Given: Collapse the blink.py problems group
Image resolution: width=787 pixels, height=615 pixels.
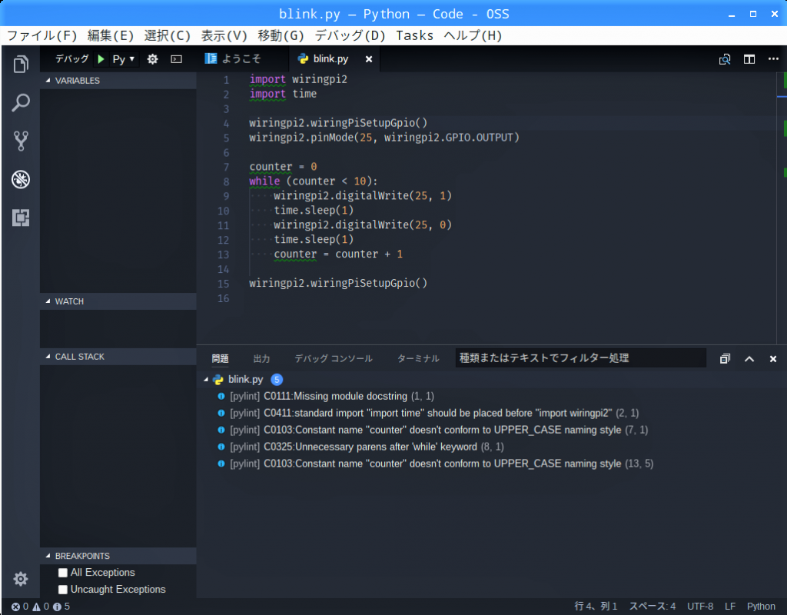Looking at the screenshot, I should [x=206, y=380].
